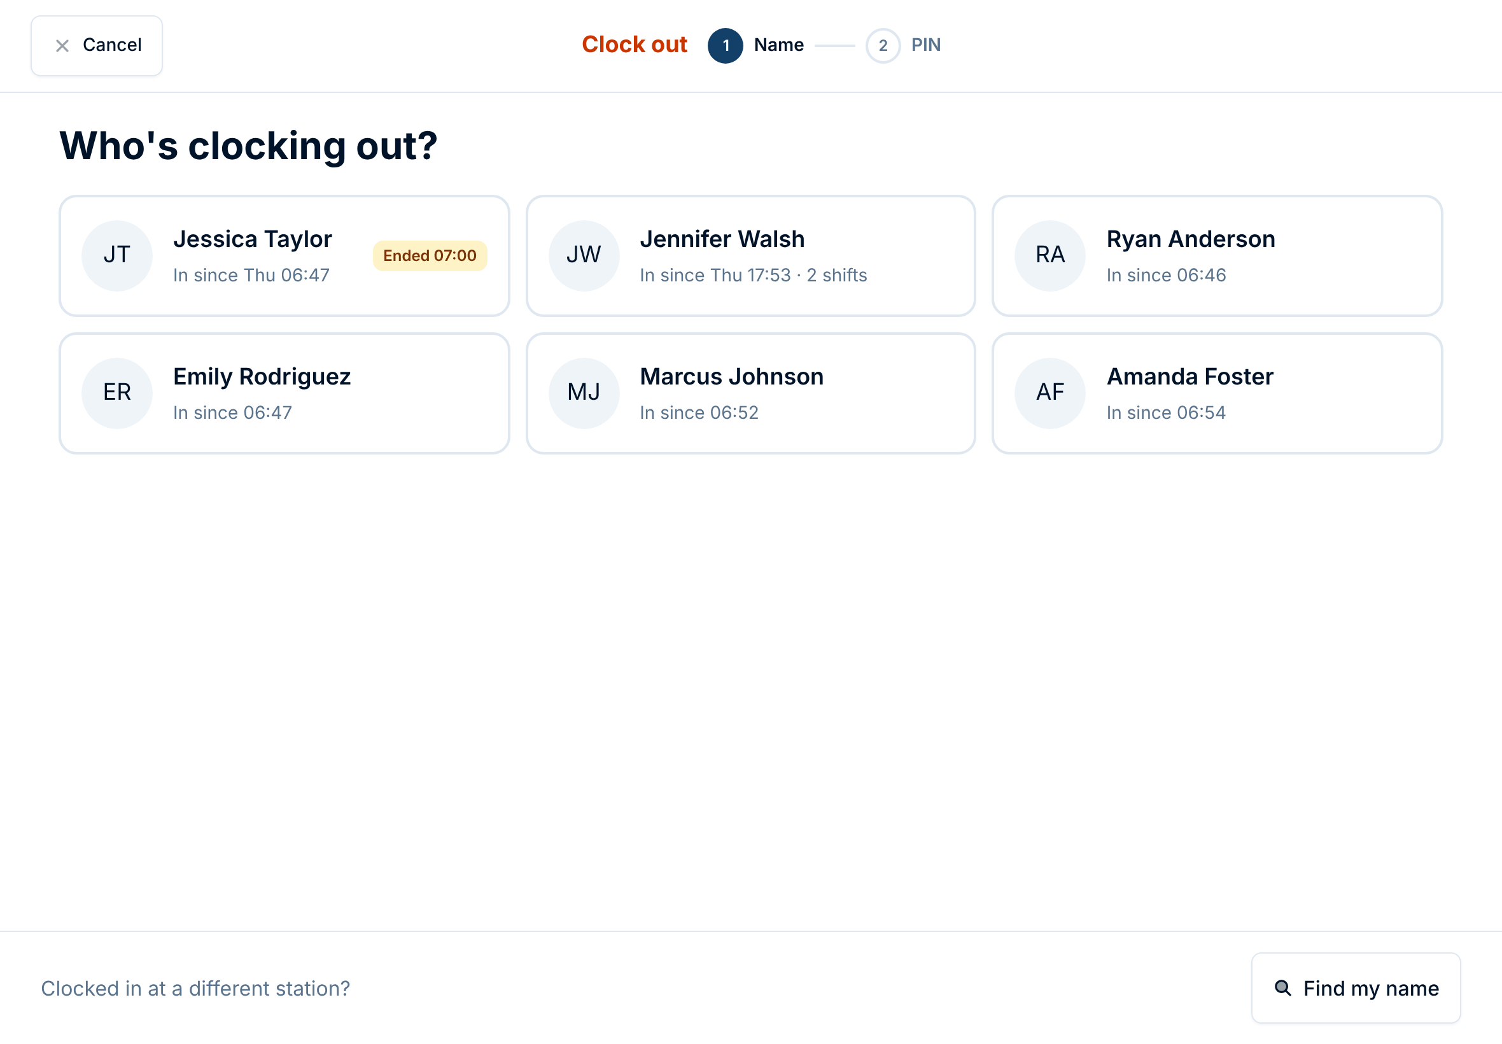Click the 'Clock out' heading label

pyautogui.click(x=635, y=45)
